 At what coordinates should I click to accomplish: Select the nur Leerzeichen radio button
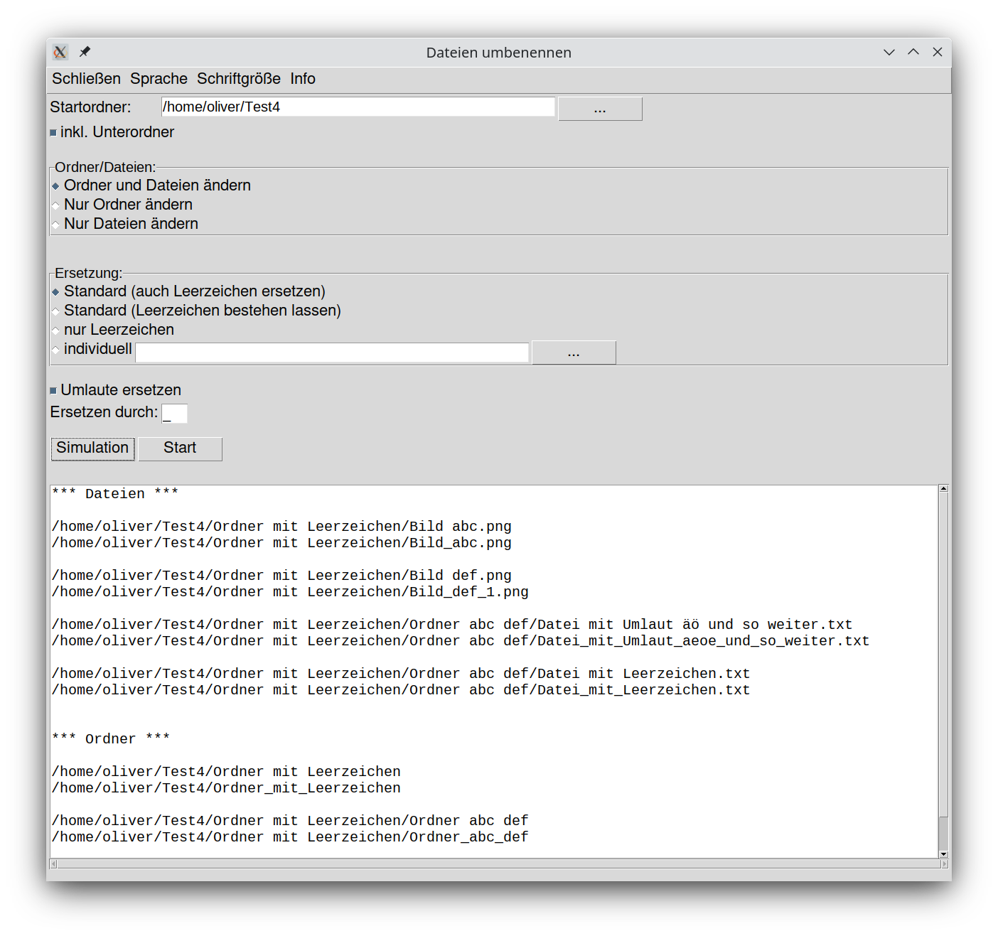point(55,330)
